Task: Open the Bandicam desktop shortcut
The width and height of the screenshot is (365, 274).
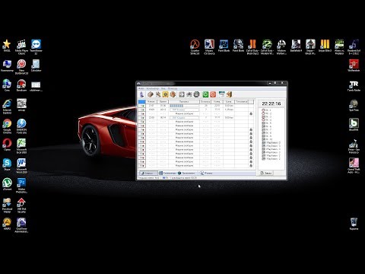Action: tap(21, 85)
